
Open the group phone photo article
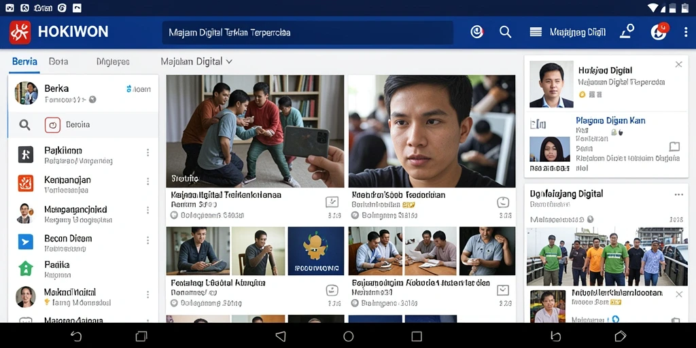pyautogui.click(x=255, y=131)
